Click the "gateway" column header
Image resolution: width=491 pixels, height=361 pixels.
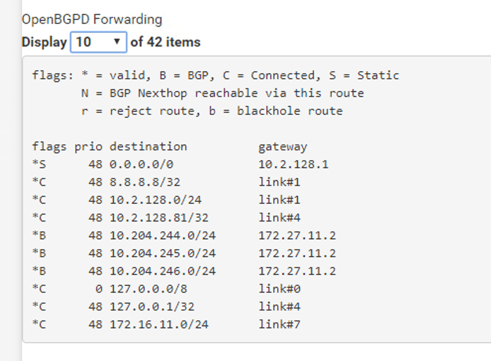283,146
